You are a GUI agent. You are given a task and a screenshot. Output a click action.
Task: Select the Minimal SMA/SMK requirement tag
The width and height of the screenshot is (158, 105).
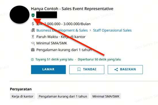(106, 96)
